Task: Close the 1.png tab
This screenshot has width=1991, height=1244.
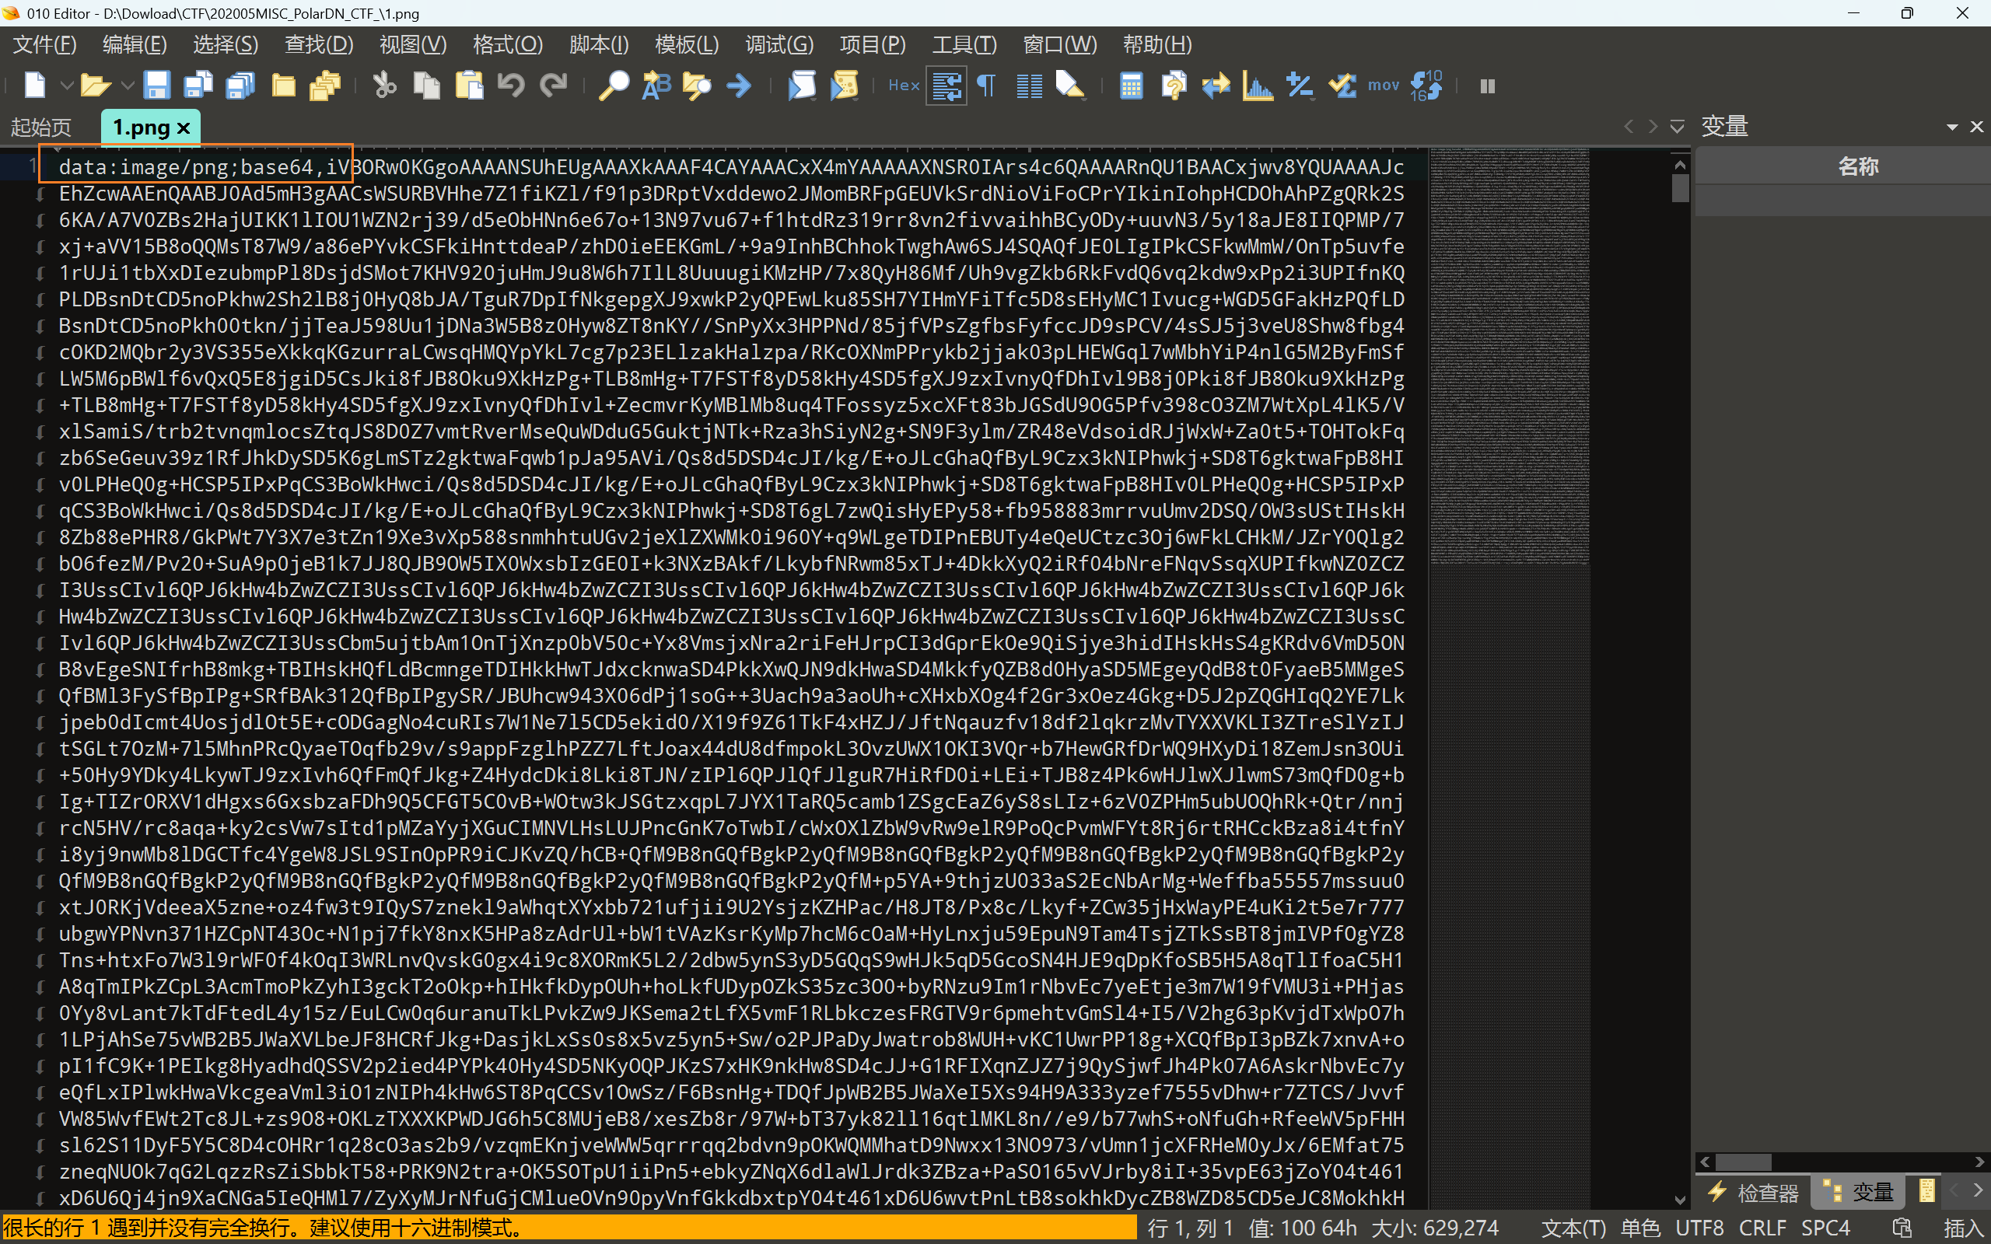Action: tap(184, 128)
